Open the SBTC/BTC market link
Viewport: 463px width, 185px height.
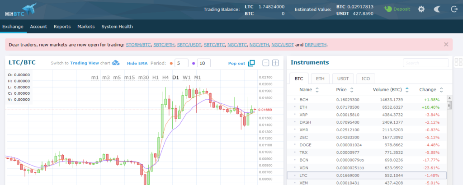pyautogui.click(x=214, y=45)
